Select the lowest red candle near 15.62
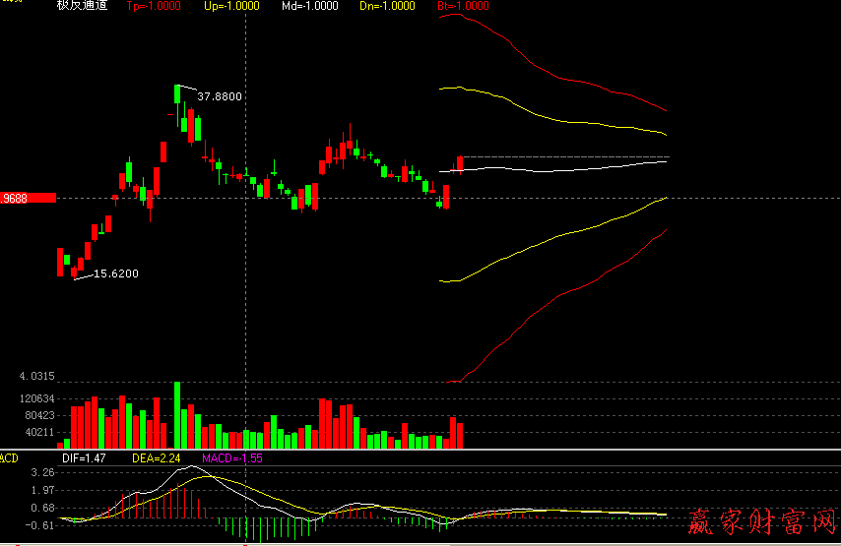Screen dimensions: 841x546 [x=60, y=261]
